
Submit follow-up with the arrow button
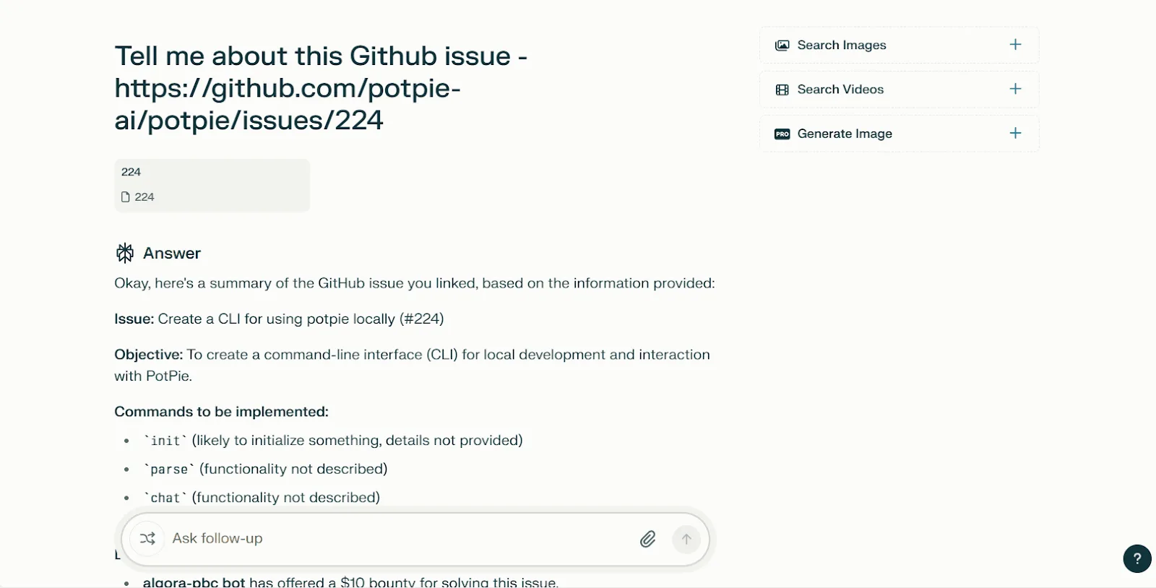(686, 539)
